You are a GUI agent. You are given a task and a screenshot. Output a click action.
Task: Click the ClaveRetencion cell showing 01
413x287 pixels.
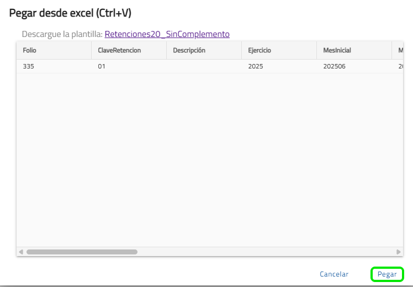[128, 66]
